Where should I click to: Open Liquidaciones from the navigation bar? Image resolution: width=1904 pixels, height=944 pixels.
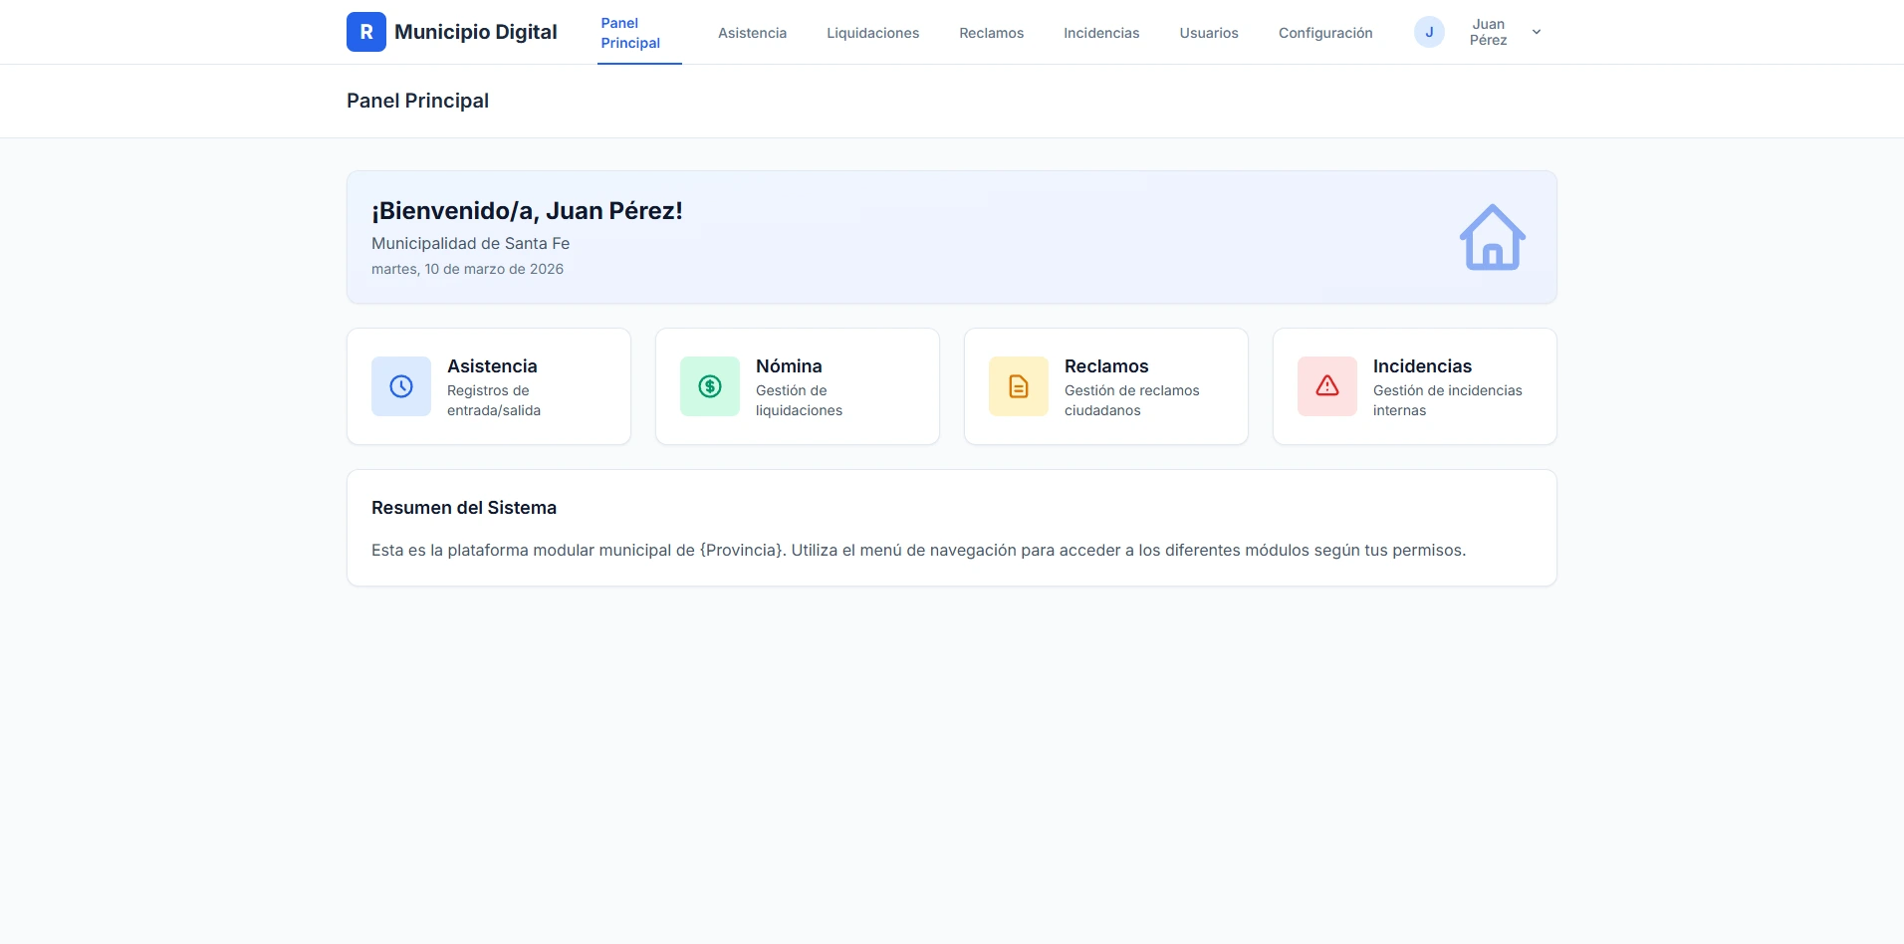[x=872, y=33]
